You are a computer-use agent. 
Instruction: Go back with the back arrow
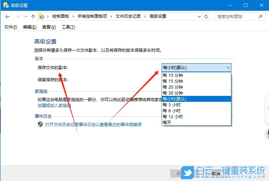point(7,17)
